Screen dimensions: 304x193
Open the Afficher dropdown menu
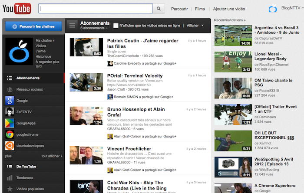click(x=195, y=26)
